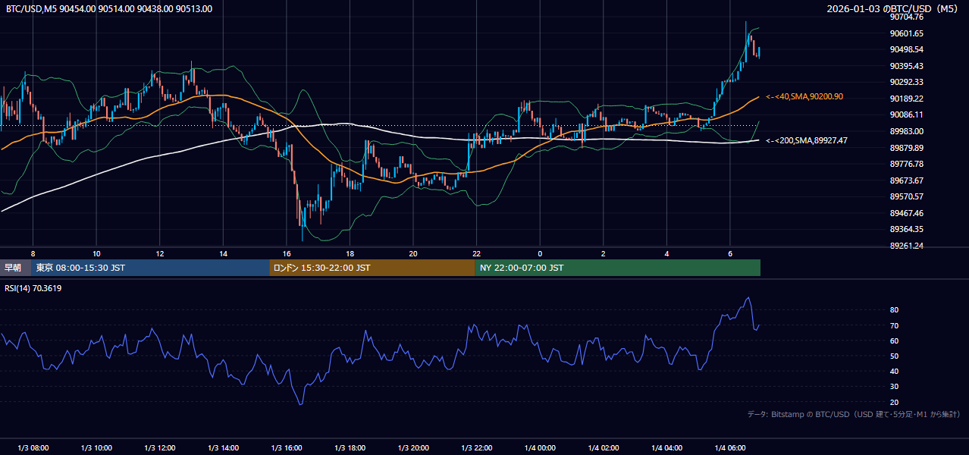The image size is (969, 455).
Task: Select the 早朝 session label
Action: (13, 268)
